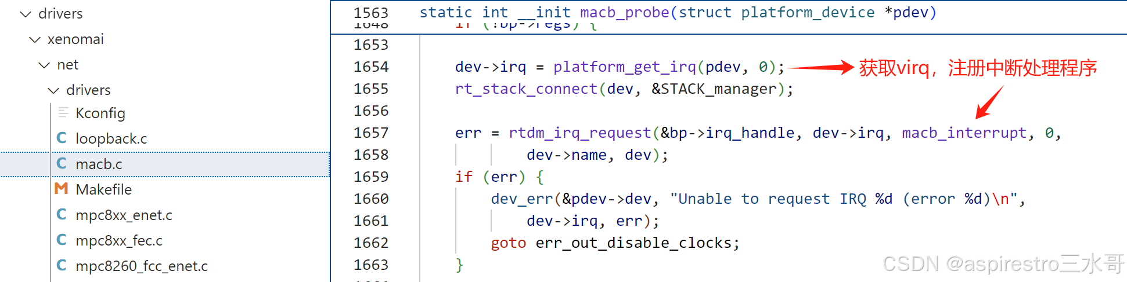The image size is (1127, 282).
Task: Open the Makefile entry
Action: 104,189
